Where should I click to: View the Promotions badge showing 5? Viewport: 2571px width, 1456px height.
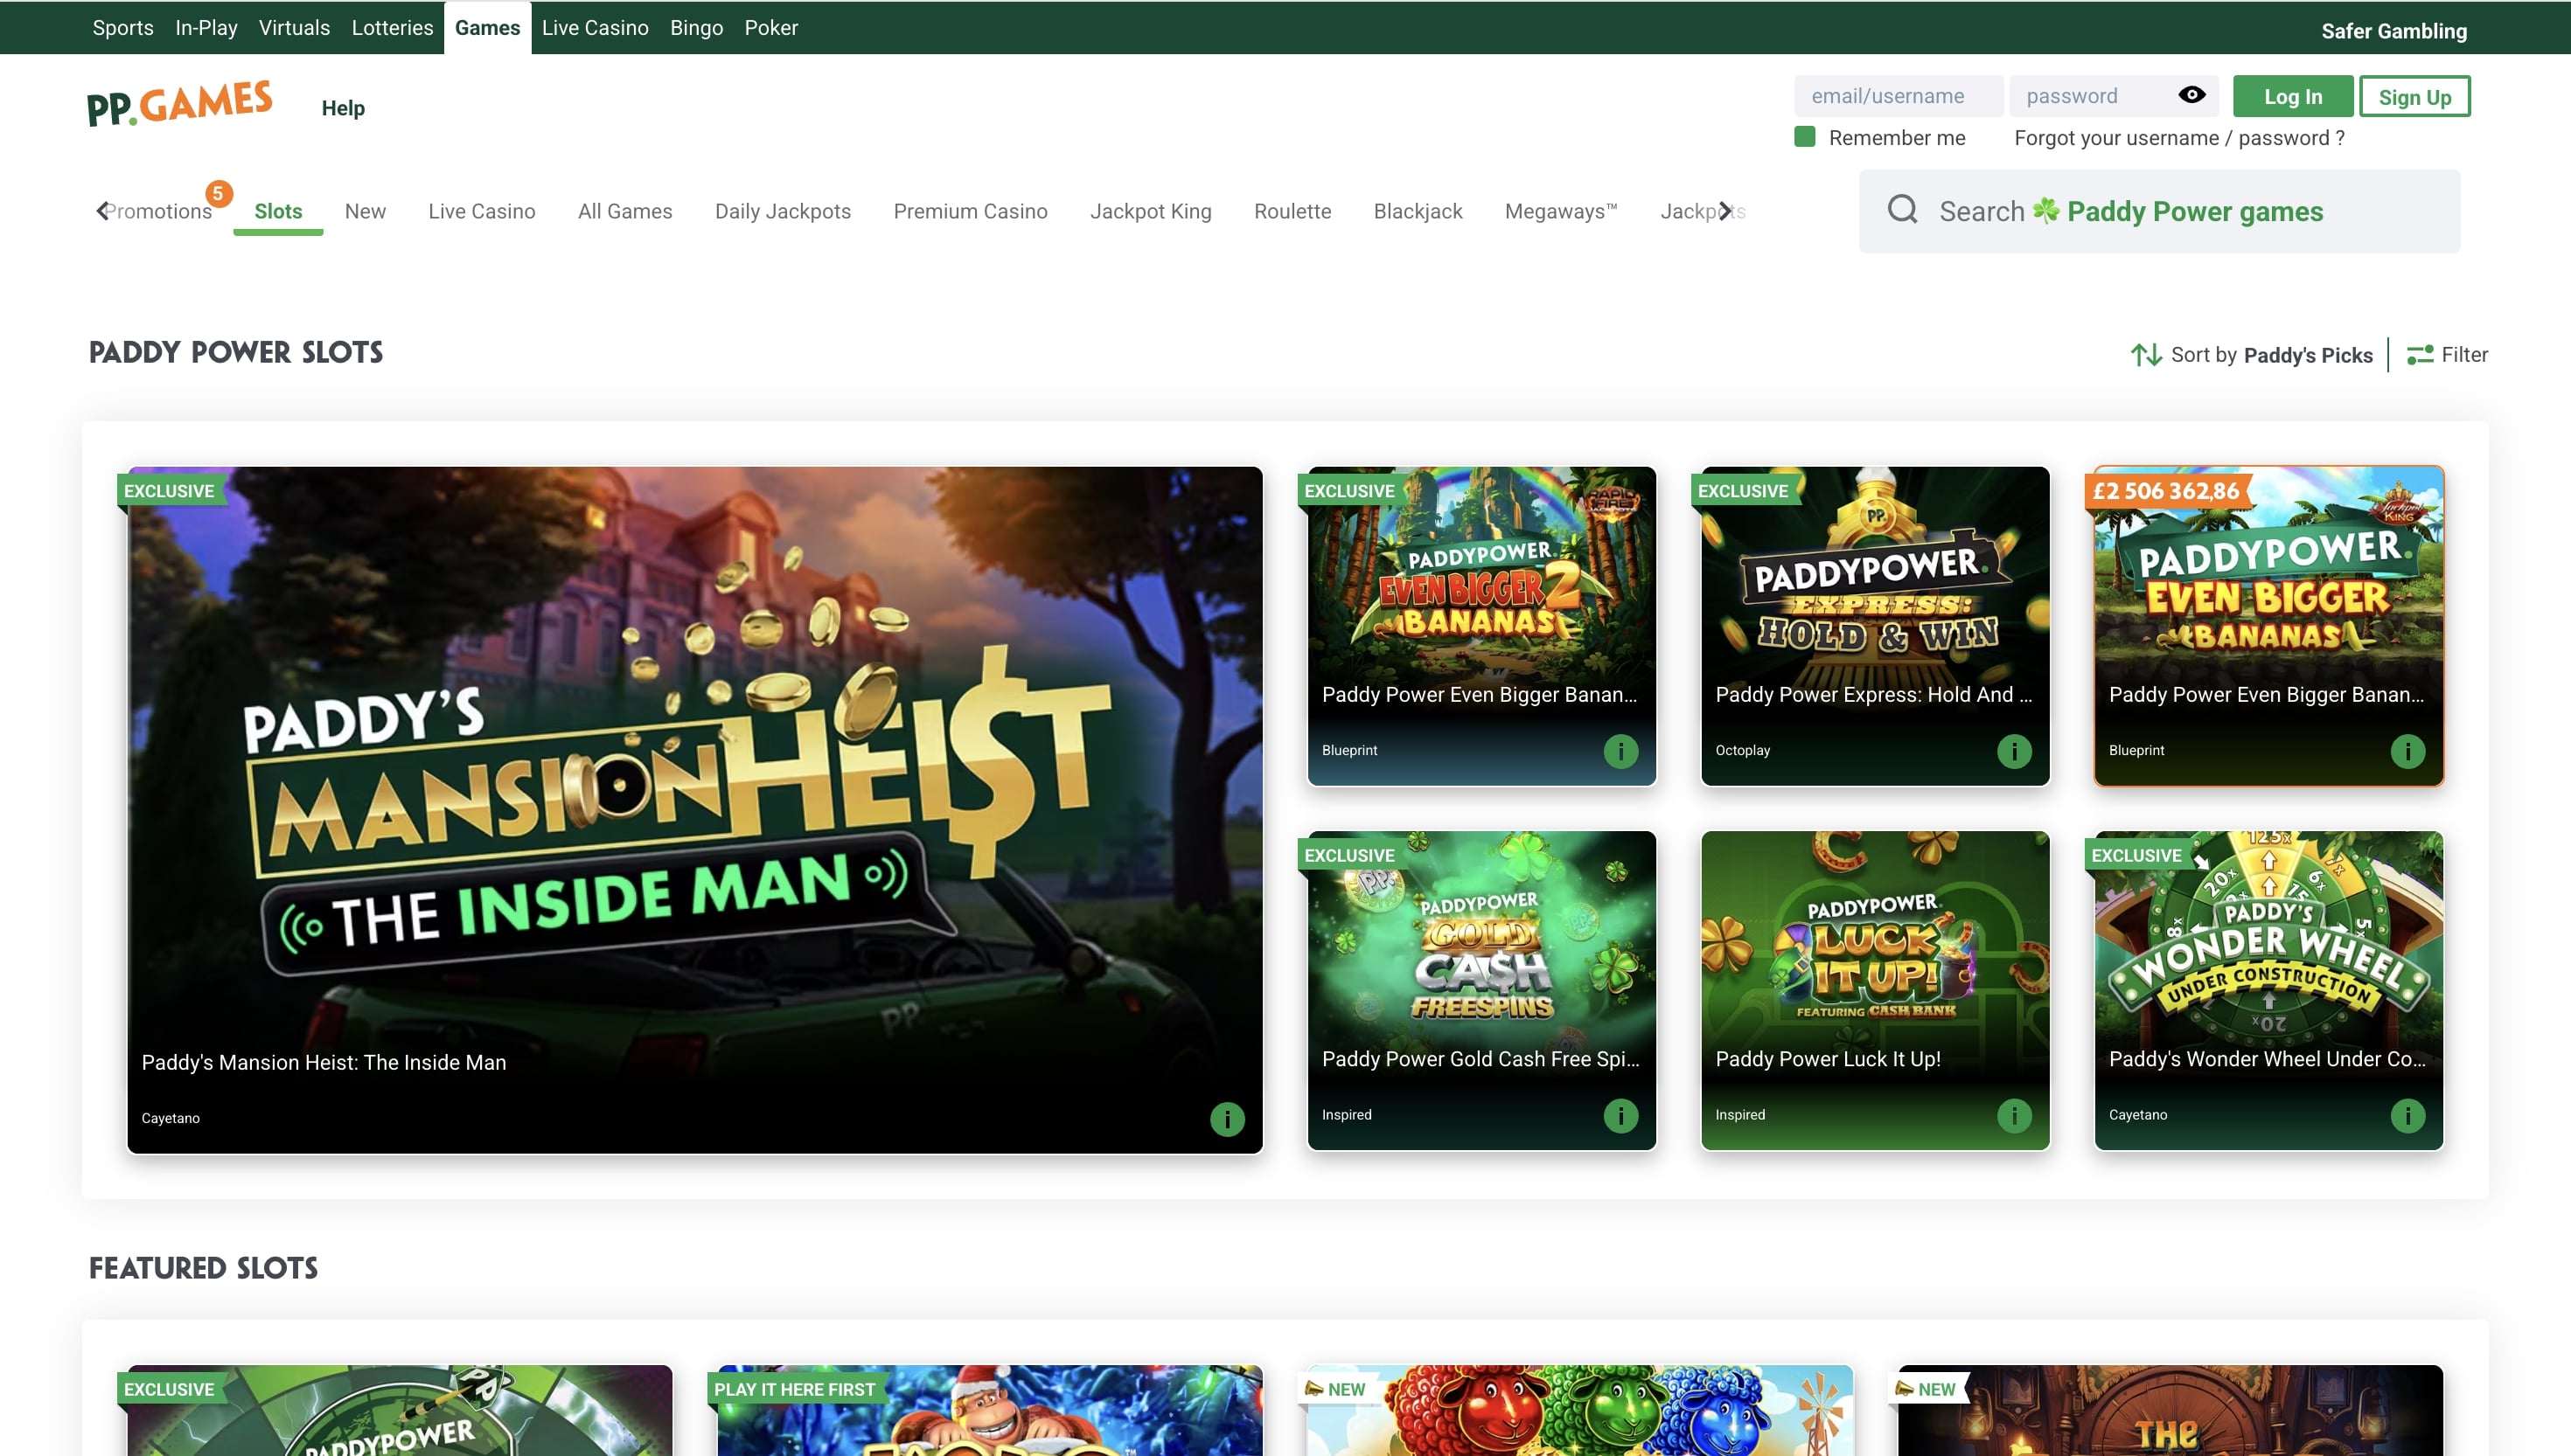pyautogui.click(x=220, y=194)
